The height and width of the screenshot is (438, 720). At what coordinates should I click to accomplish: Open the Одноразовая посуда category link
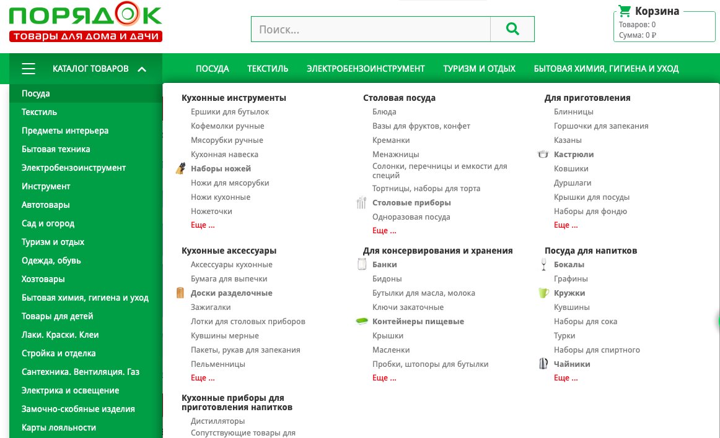point(413,217)
